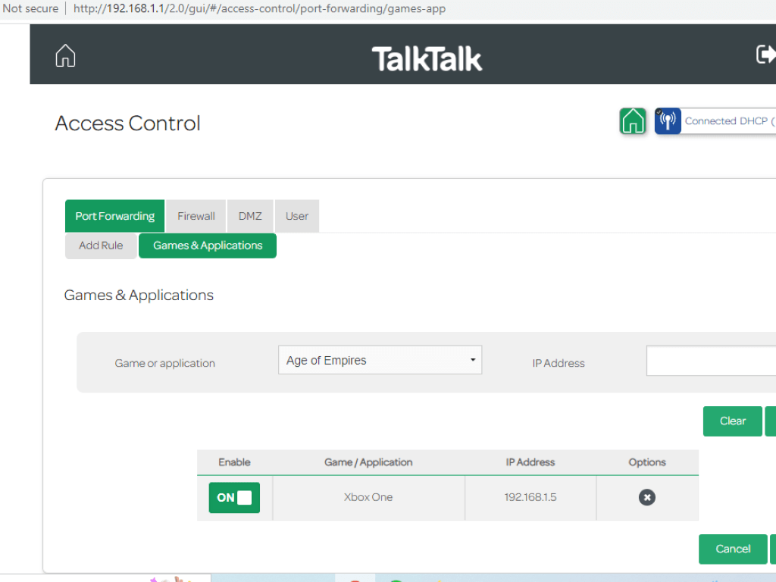Delete the Xbox One rule with the X icon
This screenshot has height=582, width=776.
(x=647, y=497)
